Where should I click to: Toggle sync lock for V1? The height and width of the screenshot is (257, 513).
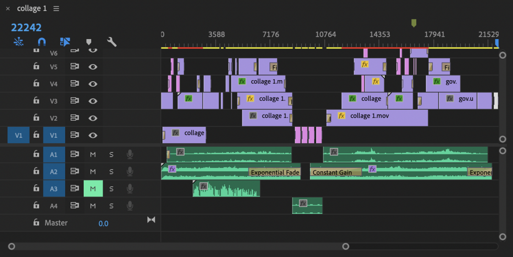75,135
